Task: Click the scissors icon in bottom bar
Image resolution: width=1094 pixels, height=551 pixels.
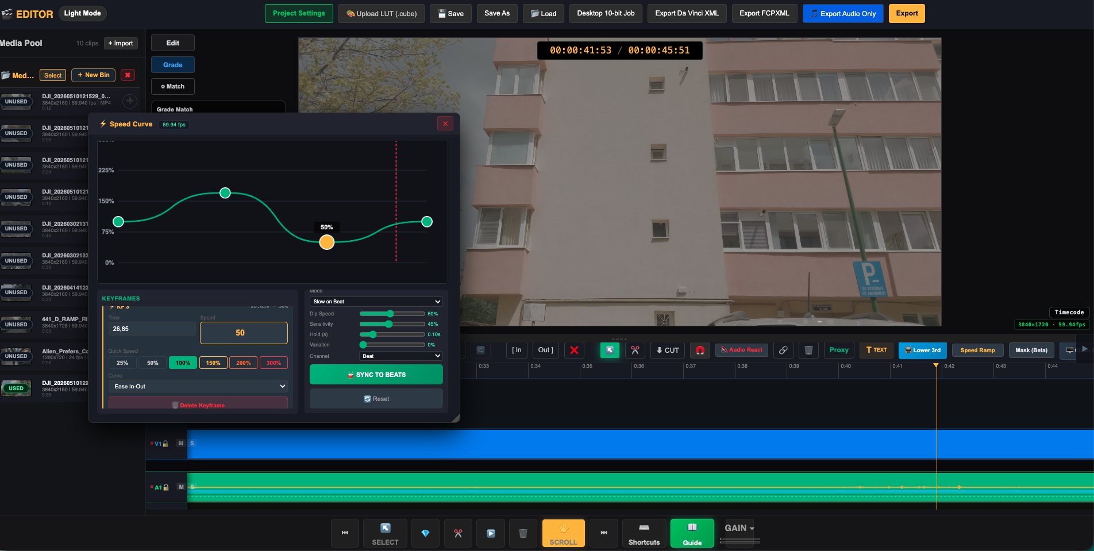Action: point(458,533)
